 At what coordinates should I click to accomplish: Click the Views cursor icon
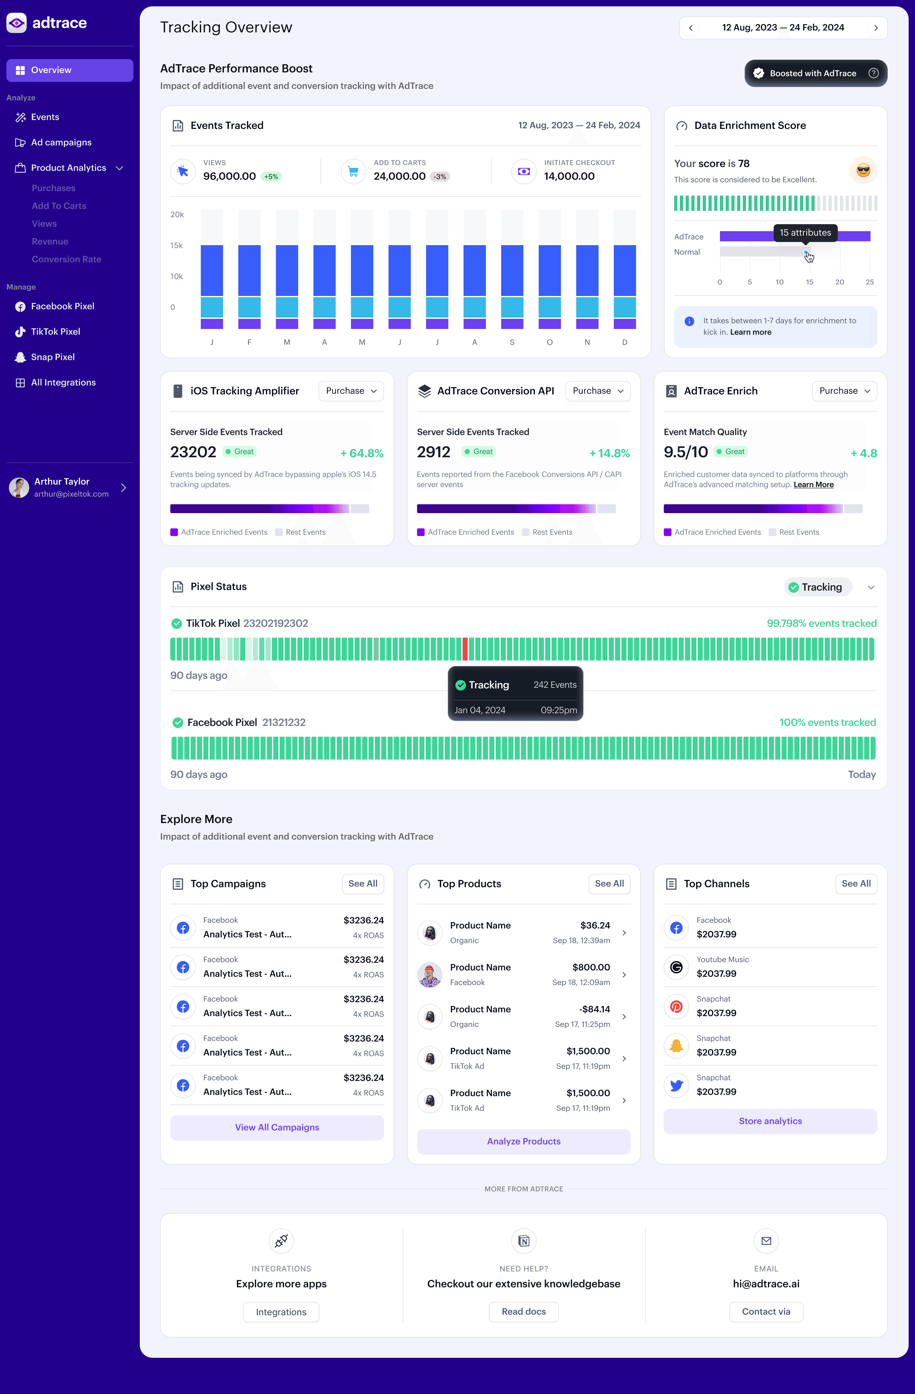pyautogui.click(x=183, y=171)
